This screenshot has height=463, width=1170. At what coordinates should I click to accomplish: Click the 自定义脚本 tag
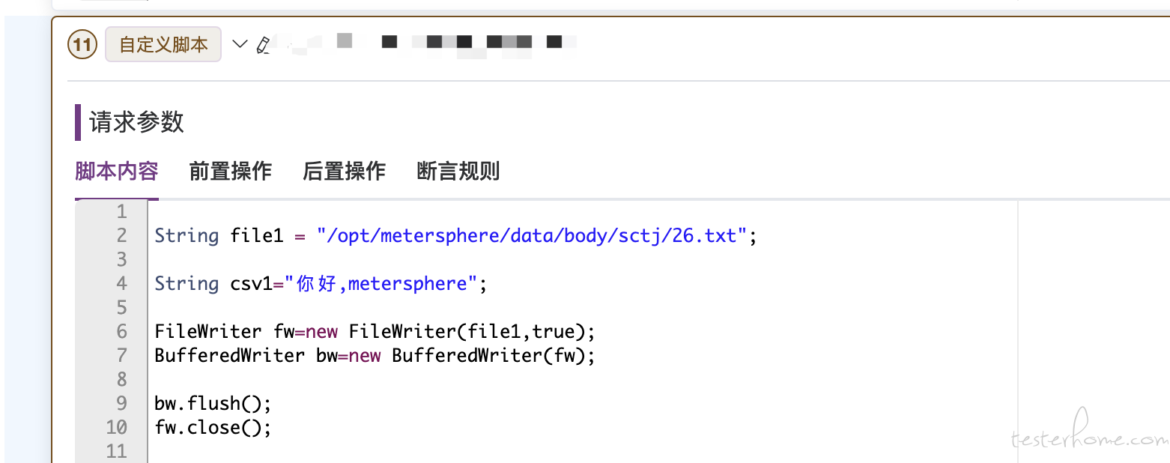point(163,44)
